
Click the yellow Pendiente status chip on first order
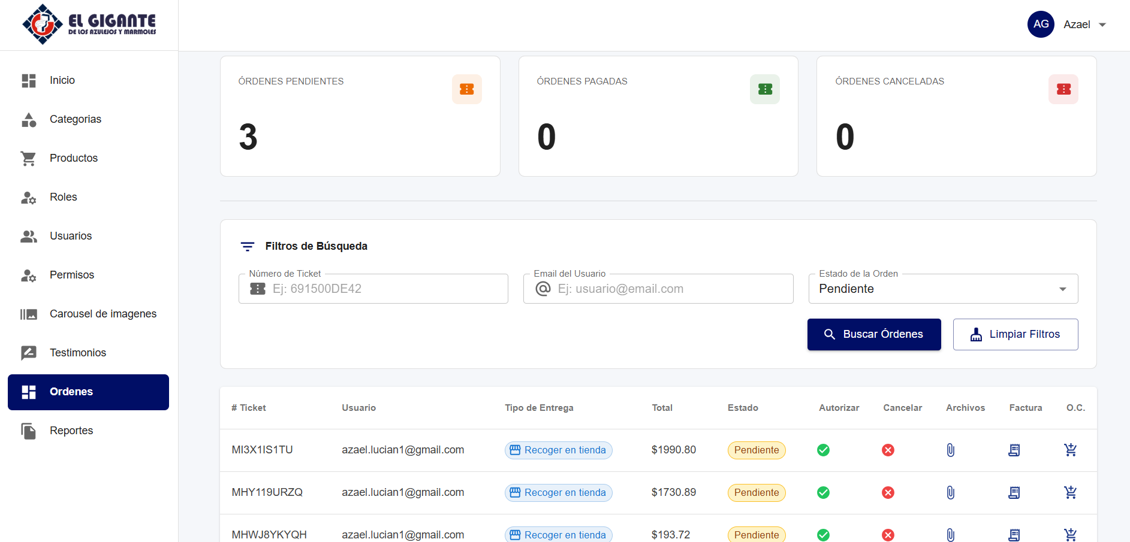coord(756,450)
